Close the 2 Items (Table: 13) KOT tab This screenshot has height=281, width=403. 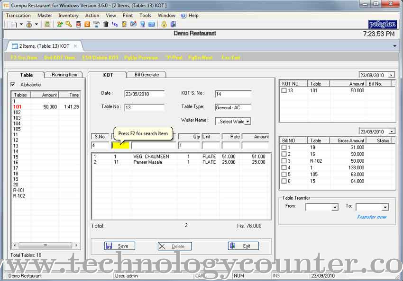coord(75,46)
